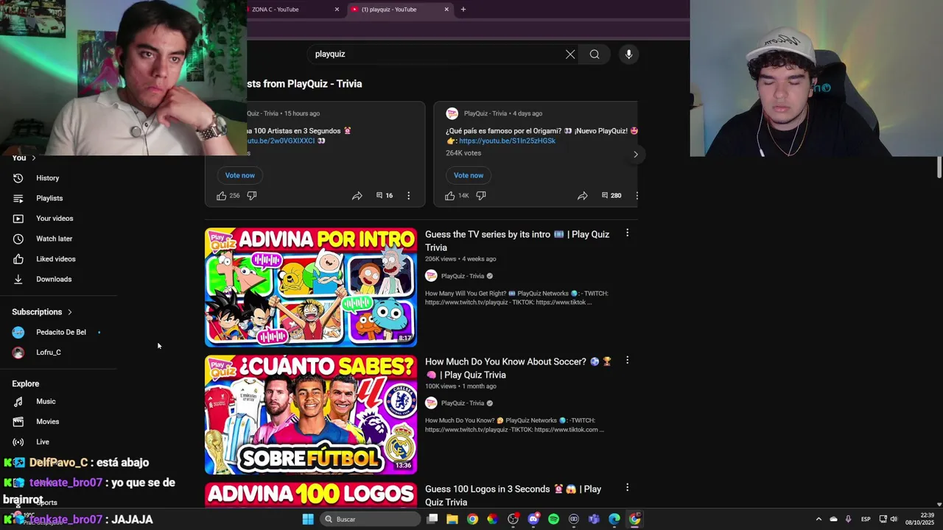Open Discord from the taskbar
The width and height of the screenshot is (943, 530).
tap(533, 519)
